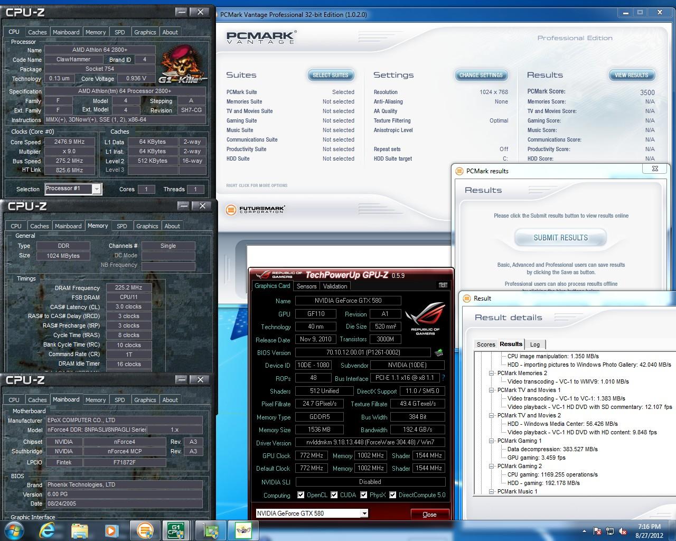
Task: Toggle the OpenCL checkbox
Action: click(x=301, y=495)
